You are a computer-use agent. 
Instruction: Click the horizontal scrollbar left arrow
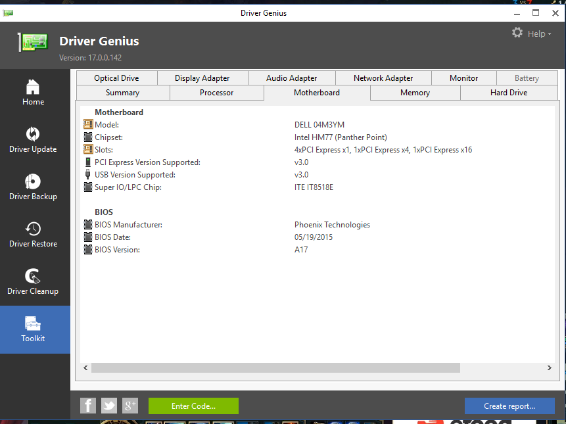click(x=85, y=367)
